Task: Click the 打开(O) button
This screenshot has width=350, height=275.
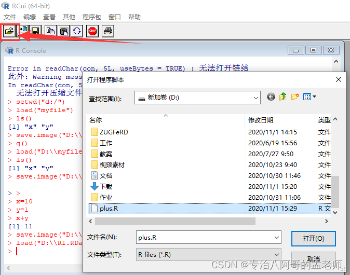Action: 314,239
